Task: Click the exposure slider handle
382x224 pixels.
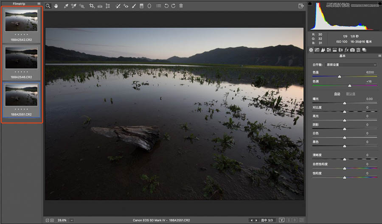Action: (x=345, y=103)
